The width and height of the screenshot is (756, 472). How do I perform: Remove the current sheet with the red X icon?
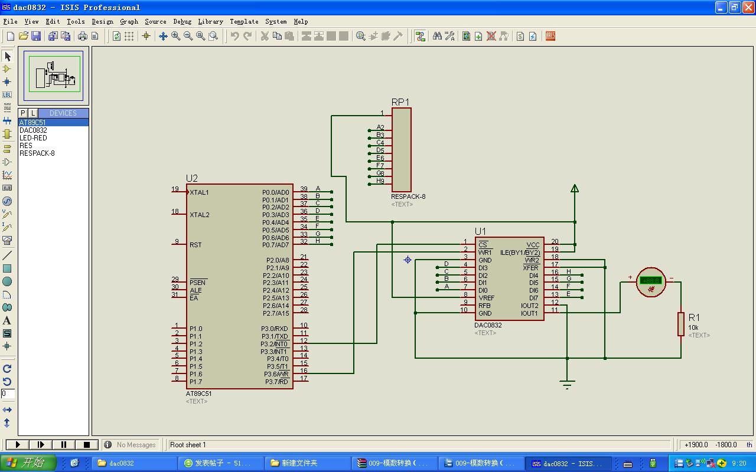click(491, 36)
